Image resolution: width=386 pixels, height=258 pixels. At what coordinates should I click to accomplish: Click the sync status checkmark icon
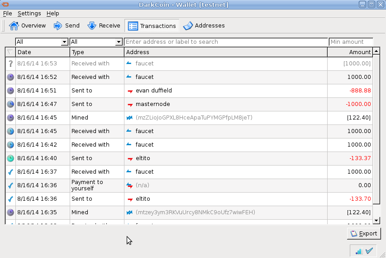point(369,251)
